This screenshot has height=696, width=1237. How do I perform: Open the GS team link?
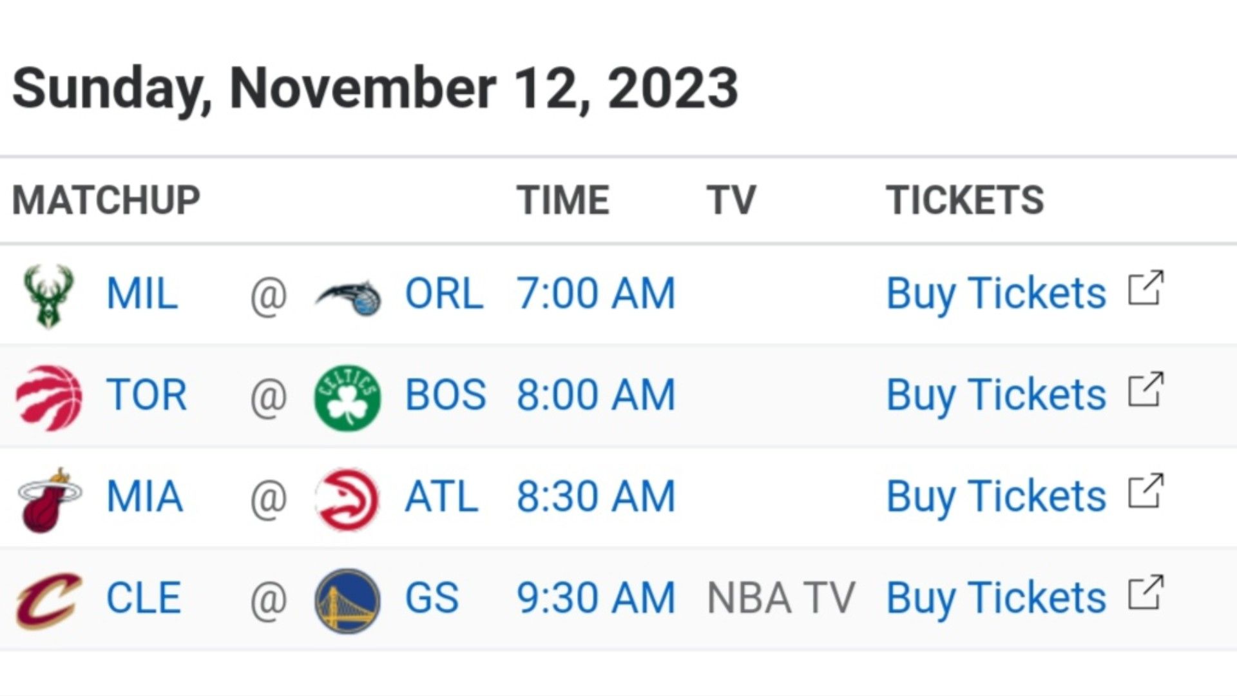click(x=432, y=598)
